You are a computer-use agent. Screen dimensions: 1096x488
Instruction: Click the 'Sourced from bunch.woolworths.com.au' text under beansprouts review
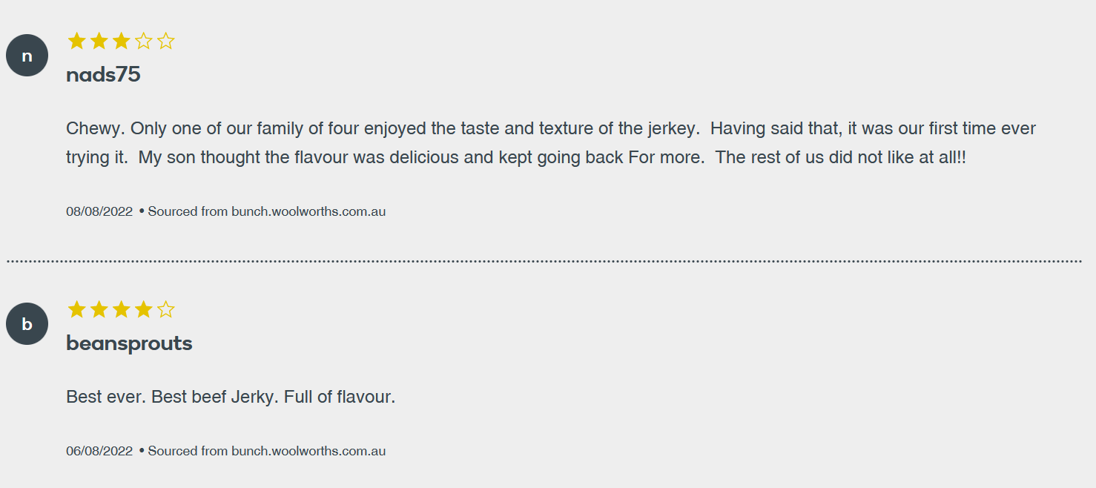tap(267, 451)
